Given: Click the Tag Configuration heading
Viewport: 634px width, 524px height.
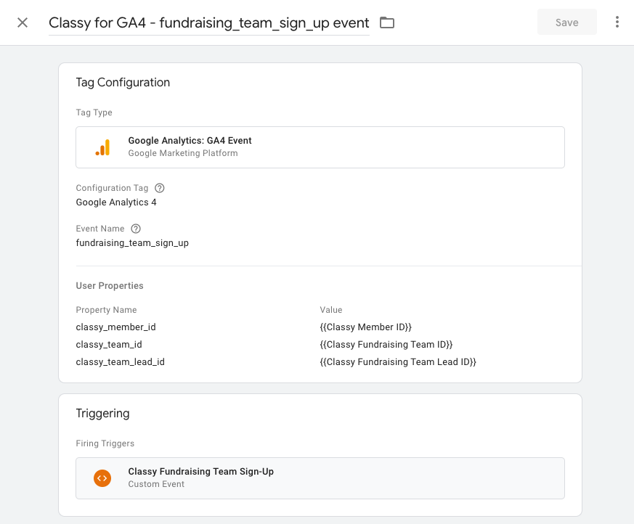Looking at the screenshot, I should pyautogui.click(x=123, y=83).
